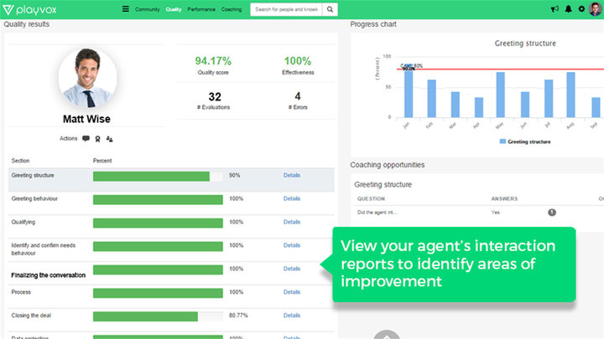Click the award ribbon action icon
This screenshot has height=339, width=604.
pos(98,139)
